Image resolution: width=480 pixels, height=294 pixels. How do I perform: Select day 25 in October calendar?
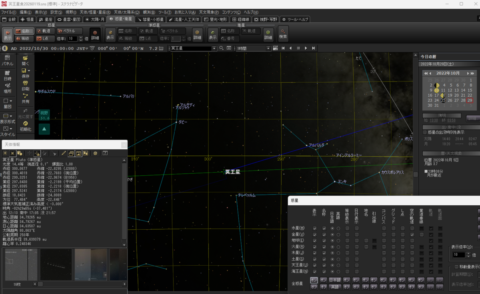coord(443,100)
